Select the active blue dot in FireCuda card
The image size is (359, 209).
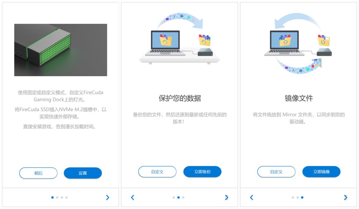click(x=53, y=197)
